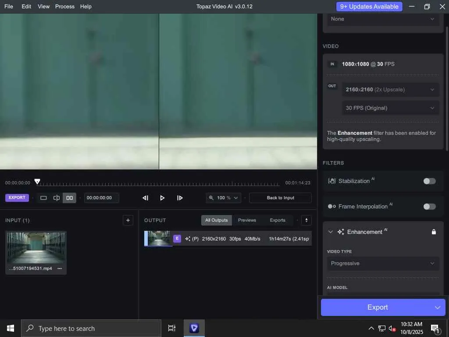Click the Topaz Video AI taskbar icon

[x=194, y=328]
